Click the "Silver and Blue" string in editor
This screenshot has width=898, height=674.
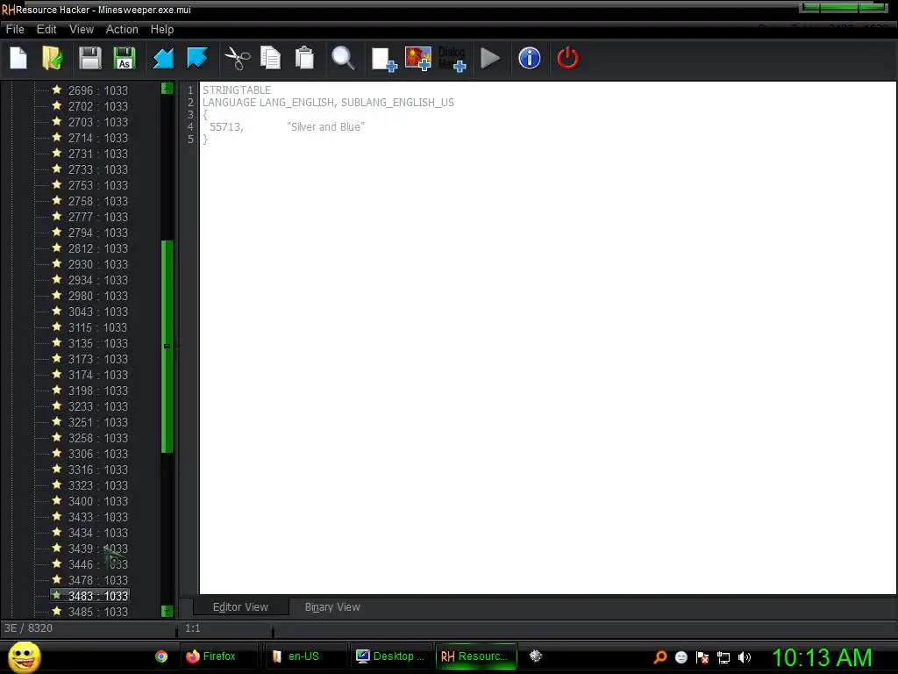coord(325,127)
